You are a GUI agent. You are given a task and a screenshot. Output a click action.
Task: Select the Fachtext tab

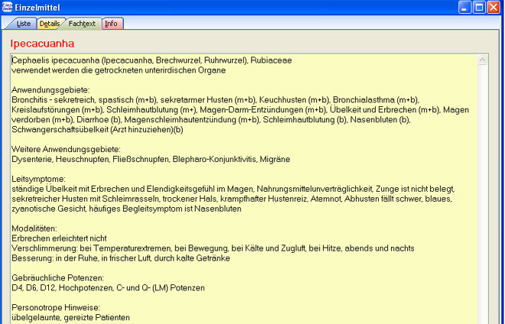[x=82, y=24]
